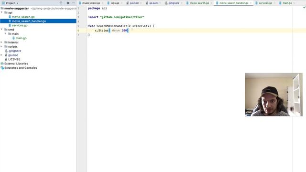The height and width of the screenshot is (172, 306).
Task: Click movie_search.go file icon in tree
Action: pos(10,17)
